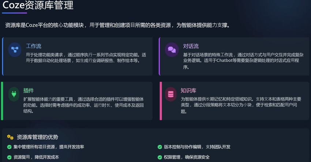The width and height of the screenshot is (311, 162).
Task: Click the 插件 heading text
Action: tap(29, 90)
